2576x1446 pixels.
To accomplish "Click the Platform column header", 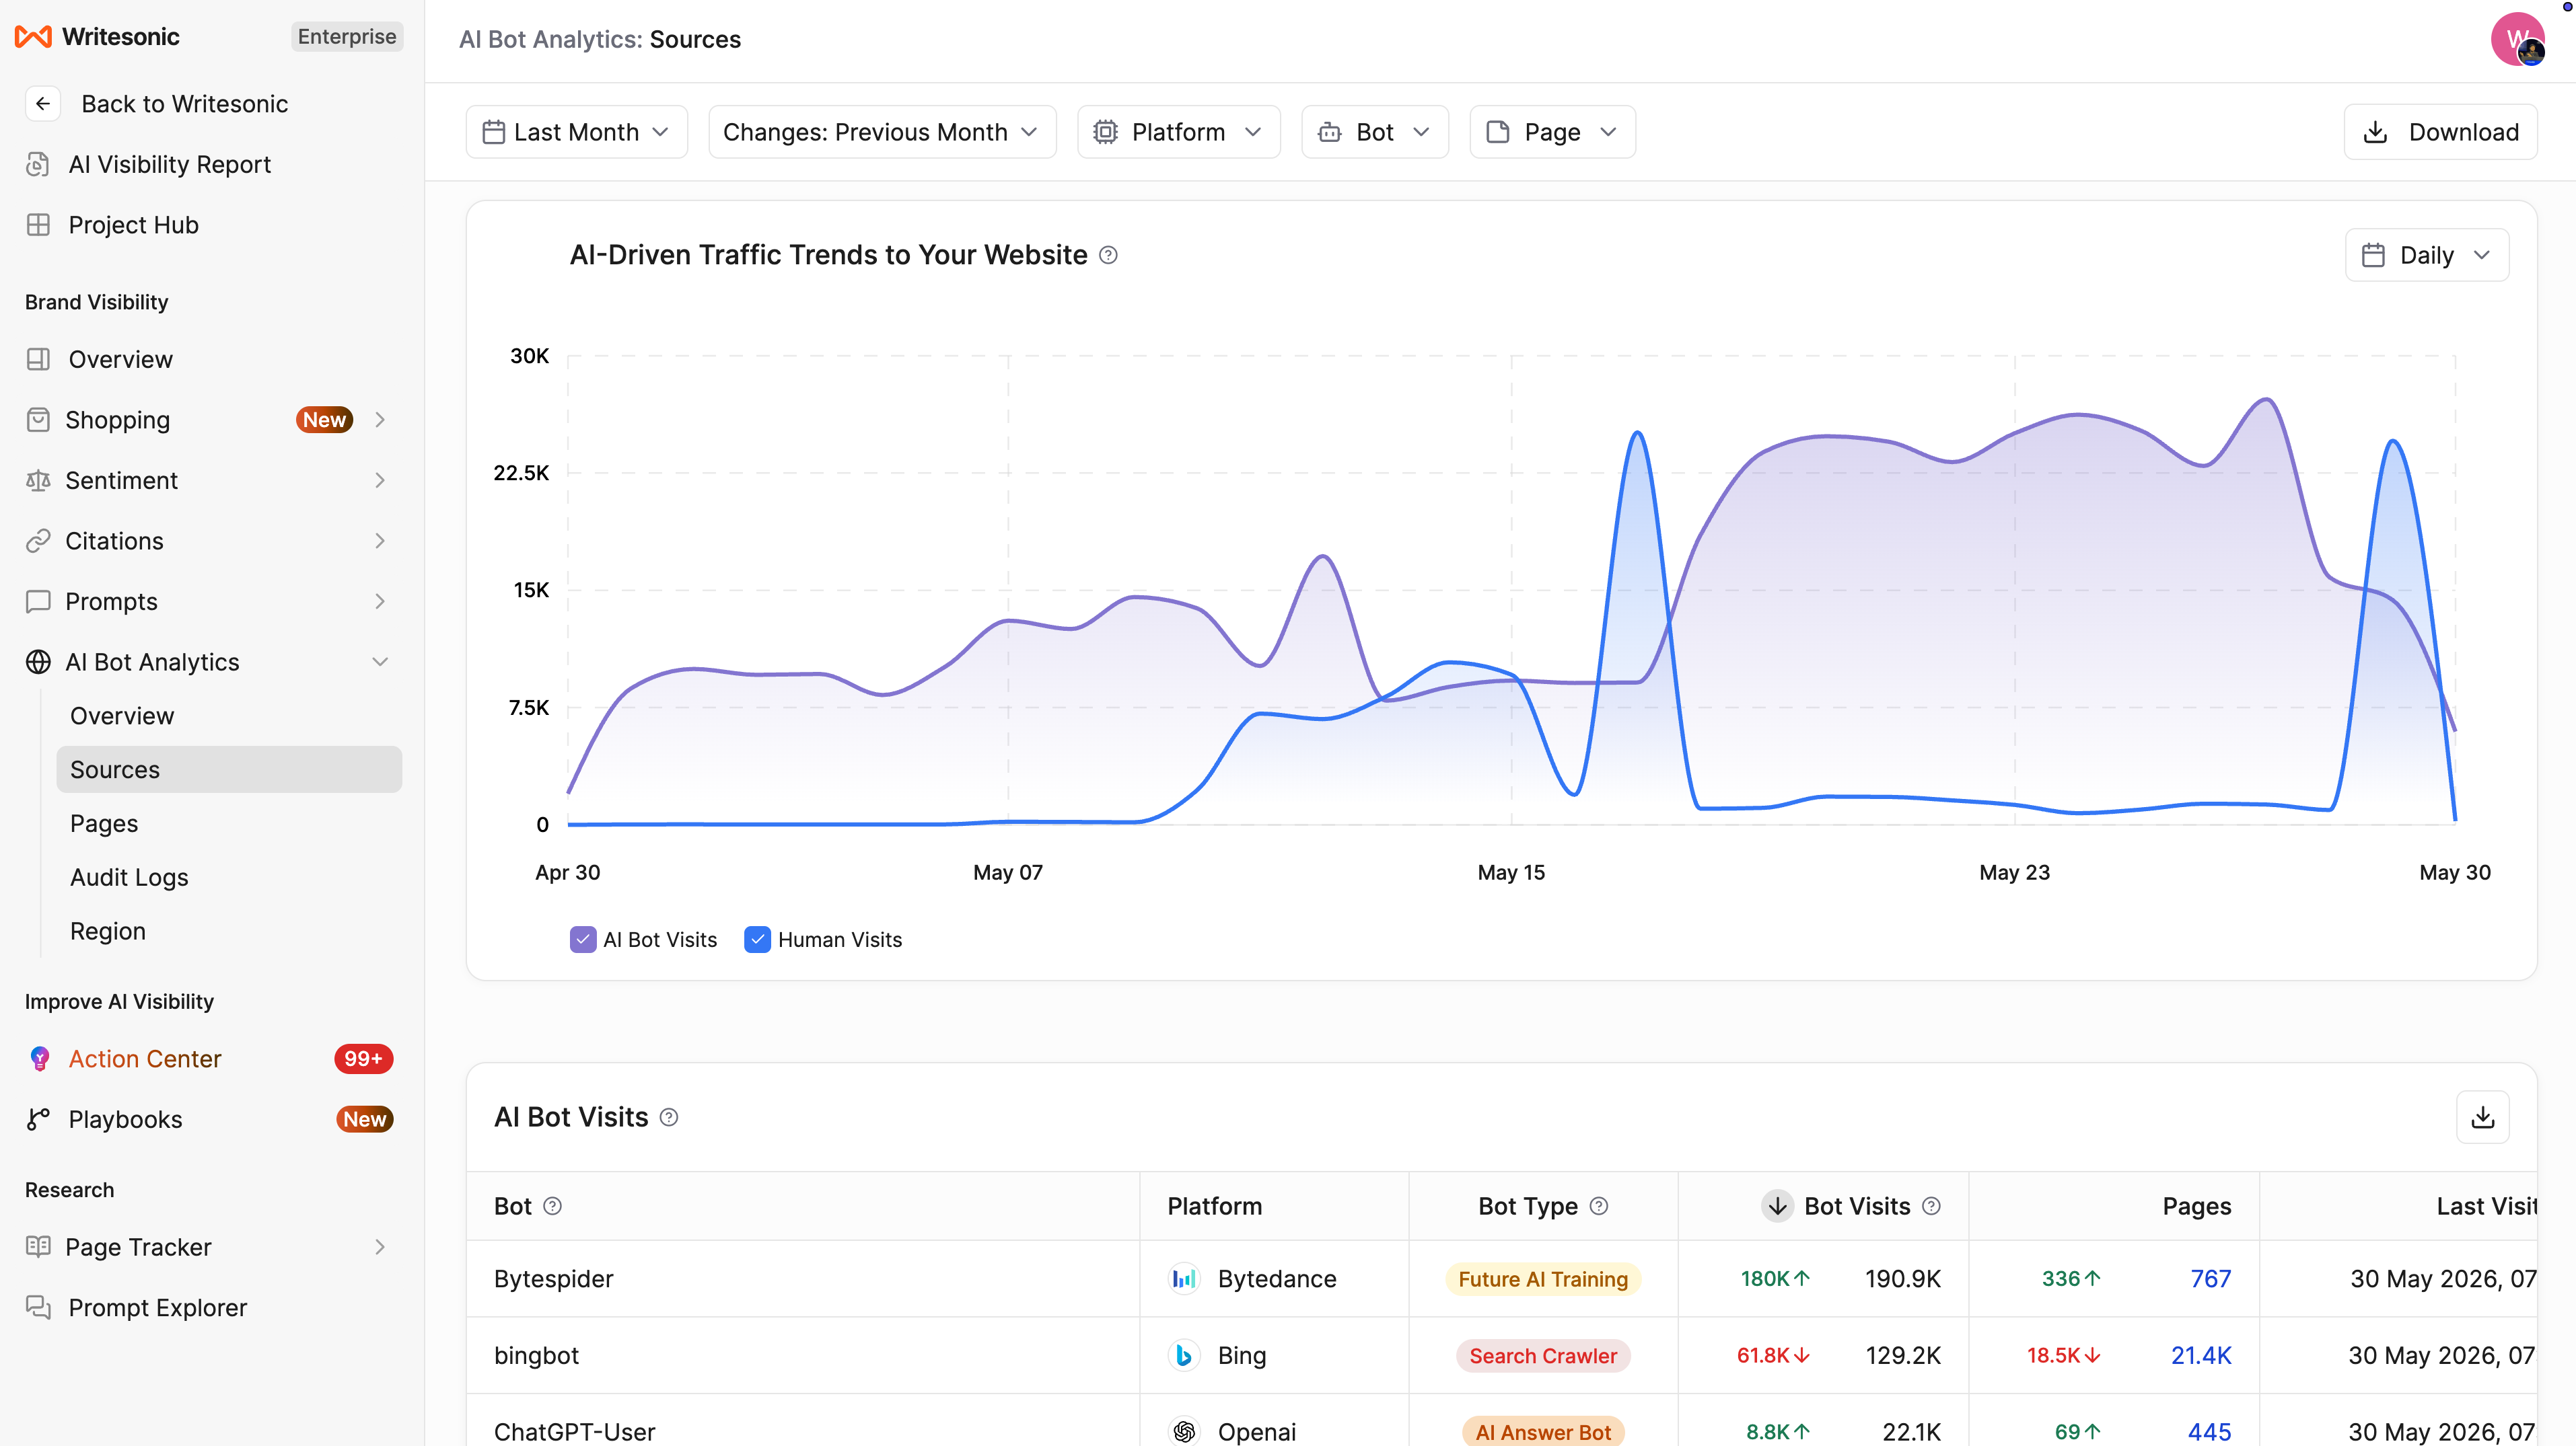I will tap(1214, 1206).
